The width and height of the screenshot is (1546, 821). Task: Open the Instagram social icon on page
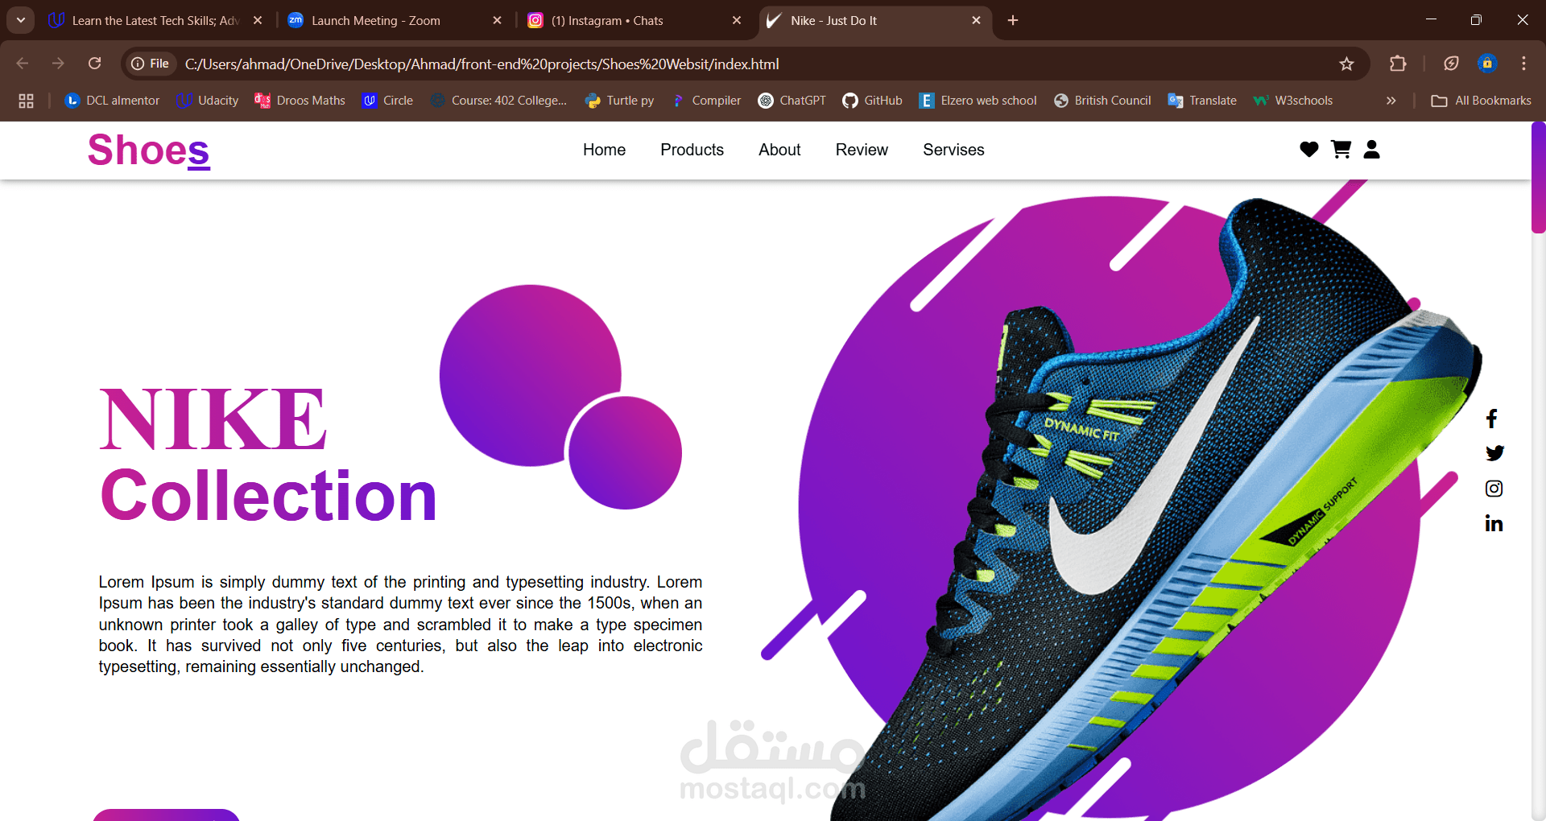click(x=1494, y=489)
